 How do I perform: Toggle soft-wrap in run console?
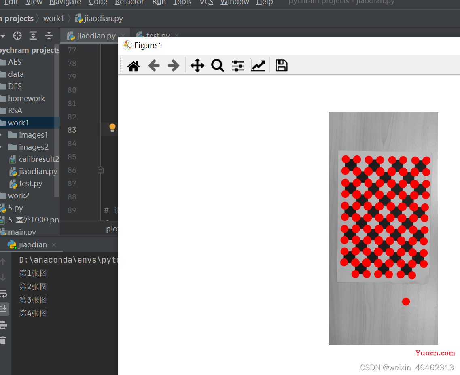tap(3, 293)
